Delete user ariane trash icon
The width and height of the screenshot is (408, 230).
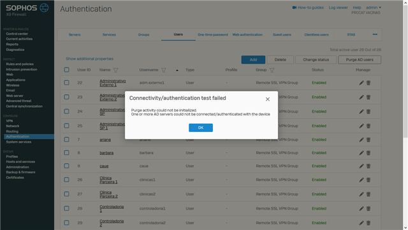click(368, 140)
